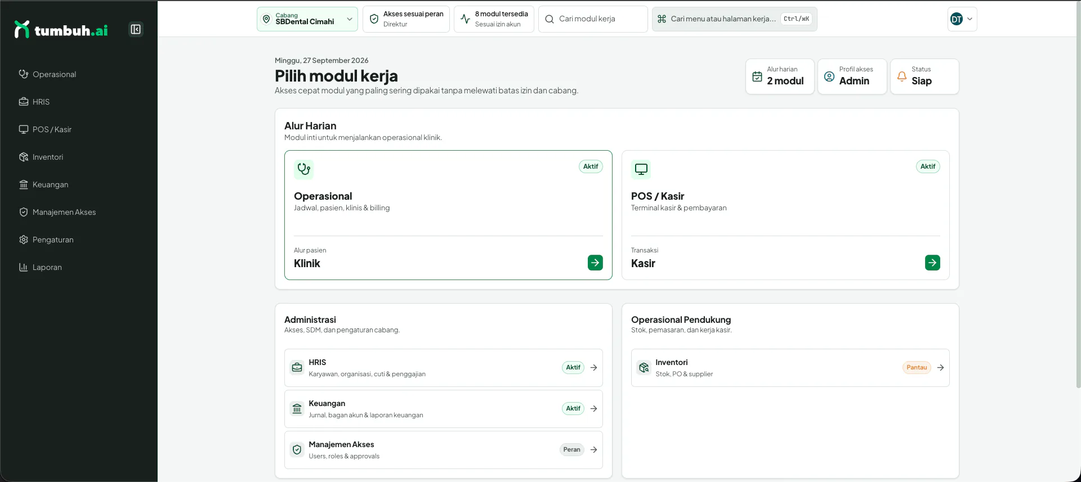Click the Status Siap card

924,76
